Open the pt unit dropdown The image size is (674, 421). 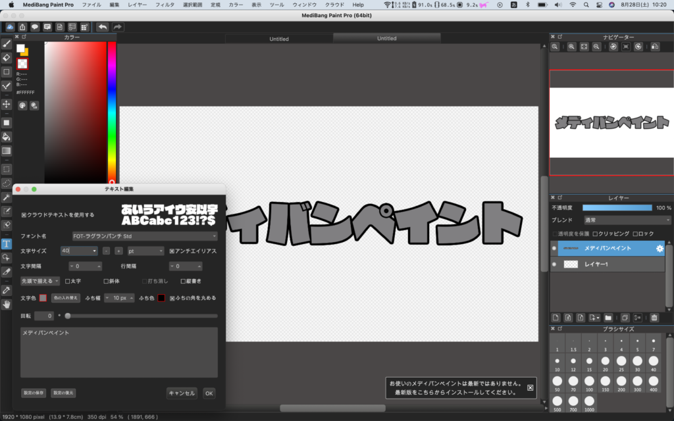click(145, 251)
